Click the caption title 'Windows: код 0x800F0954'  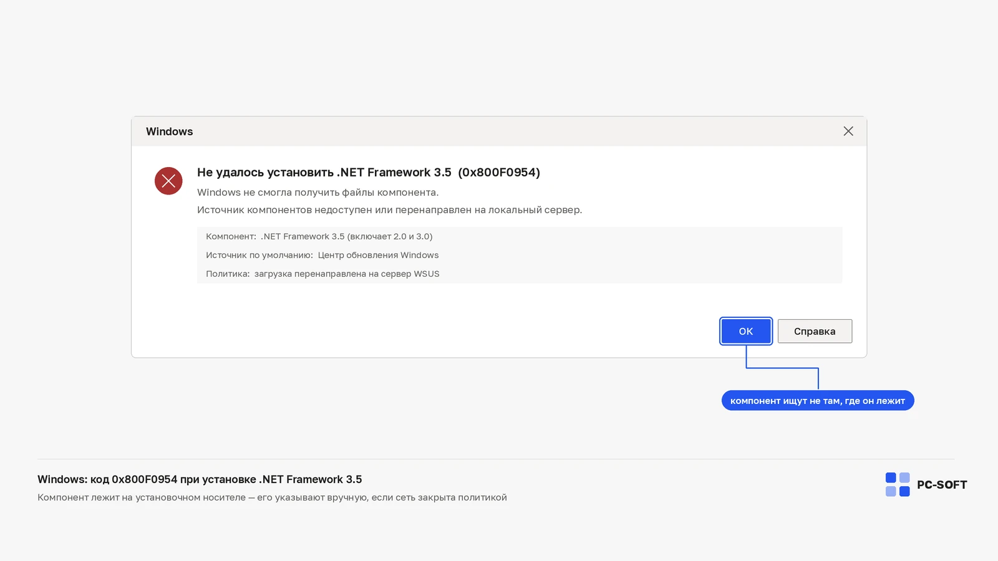200,479
